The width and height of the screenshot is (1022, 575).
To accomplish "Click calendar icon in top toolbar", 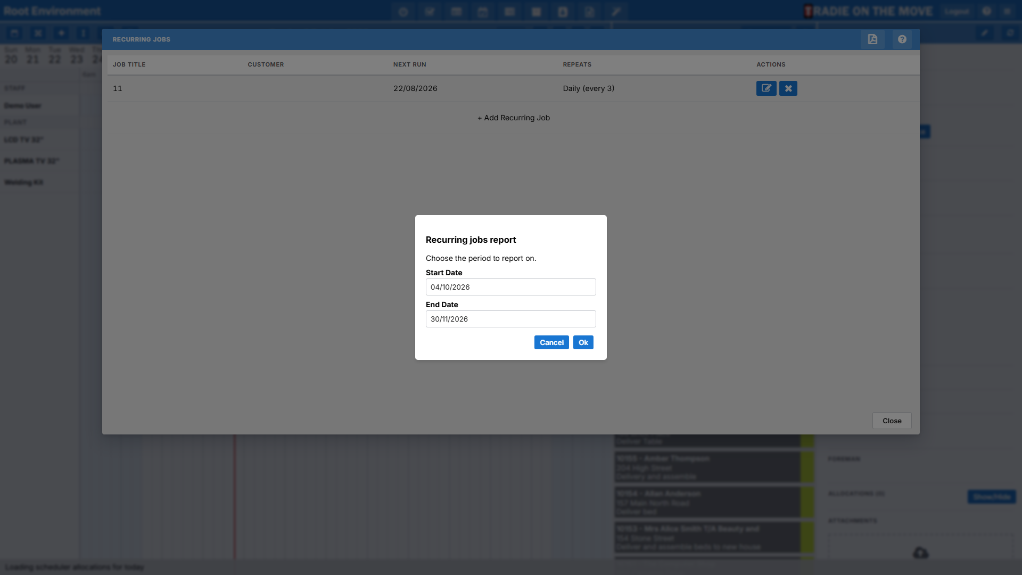I will pyautogui.click(x=483, y=12).
